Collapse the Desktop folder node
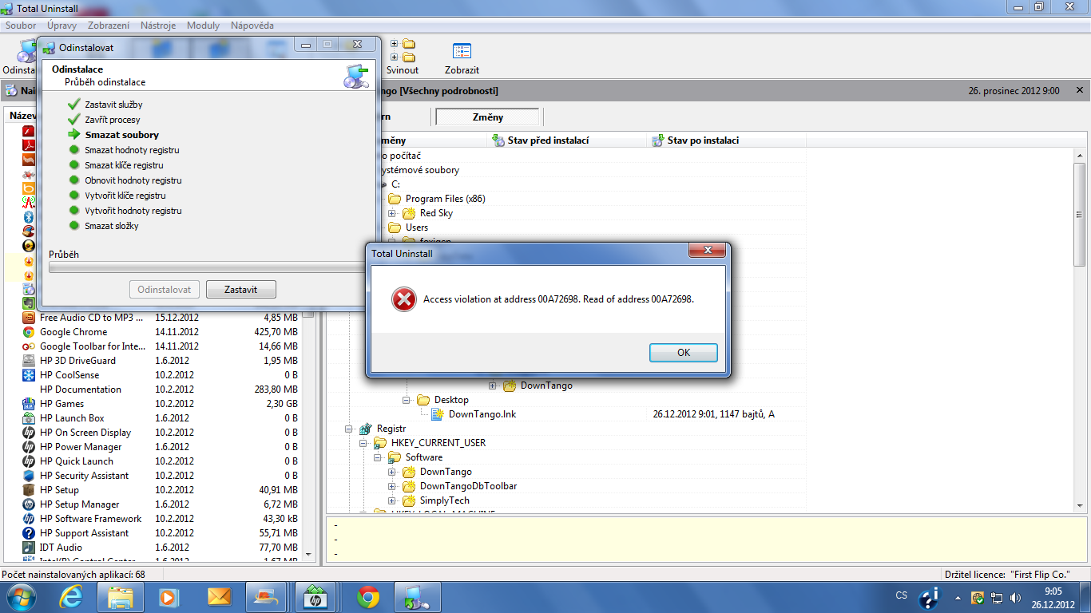This screenshot has height=613, width=1091. click(x=407, y=400)
